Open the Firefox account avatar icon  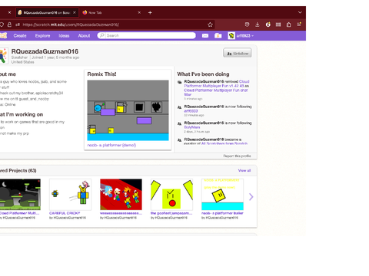pos(268,25)
